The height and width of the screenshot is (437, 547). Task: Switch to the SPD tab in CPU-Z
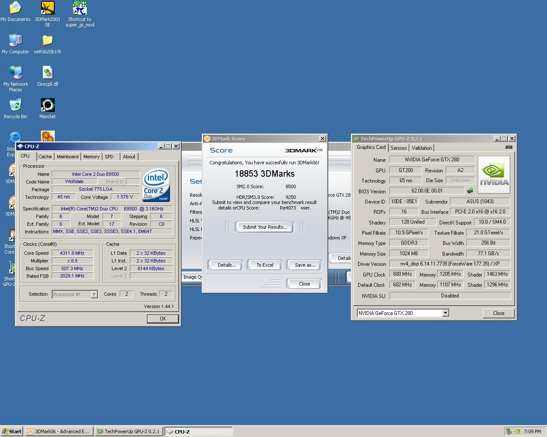(x=109, y=157)
